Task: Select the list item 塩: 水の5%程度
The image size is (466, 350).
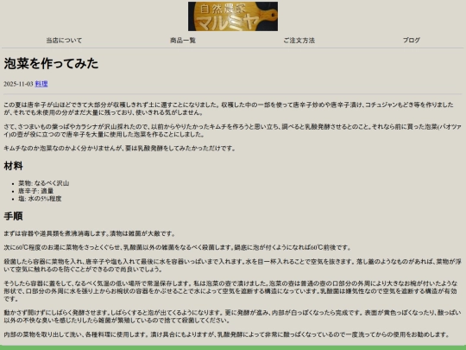Action: point(40,199)
